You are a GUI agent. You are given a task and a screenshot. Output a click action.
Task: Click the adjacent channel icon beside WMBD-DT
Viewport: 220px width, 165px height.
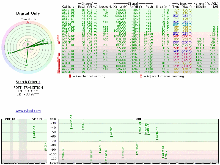pyautogui.click(x=57, y=57)
